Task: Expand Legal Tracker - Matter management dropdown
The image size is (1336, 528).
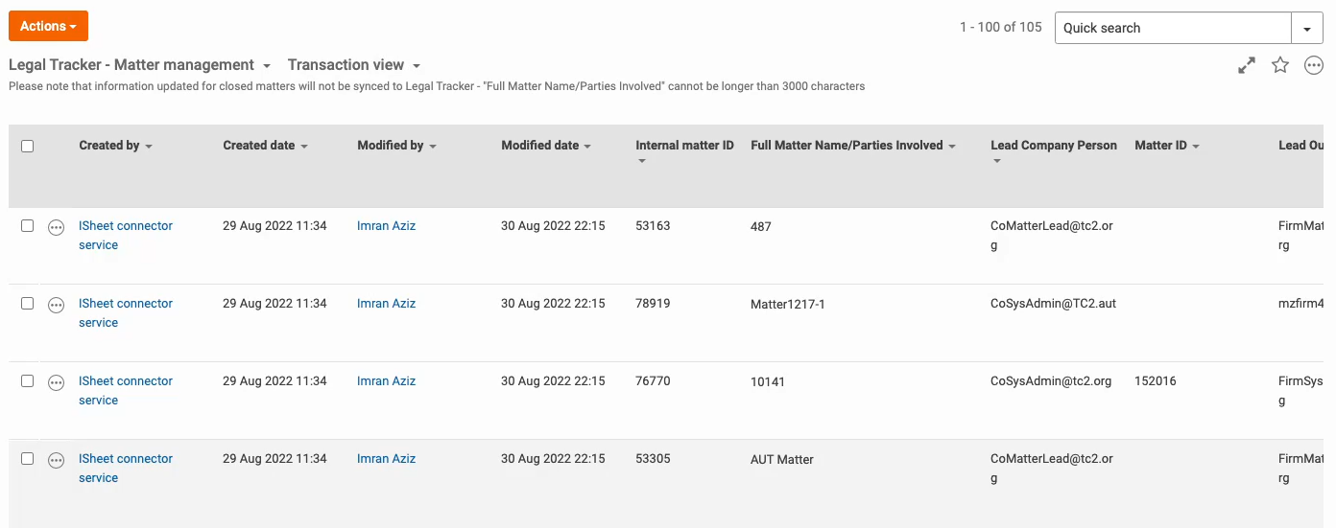Action: 140,65
